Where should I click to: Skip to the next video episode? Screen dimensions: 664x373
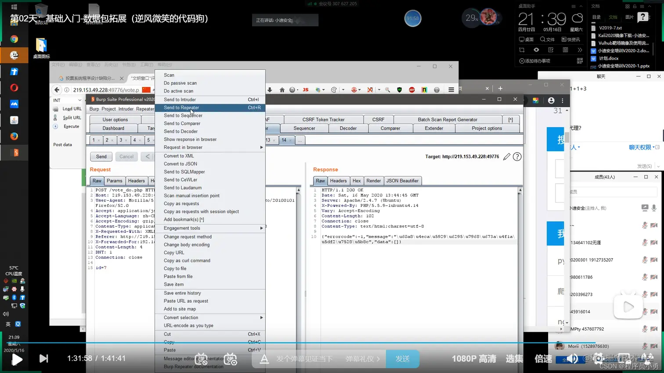[43, 359]
